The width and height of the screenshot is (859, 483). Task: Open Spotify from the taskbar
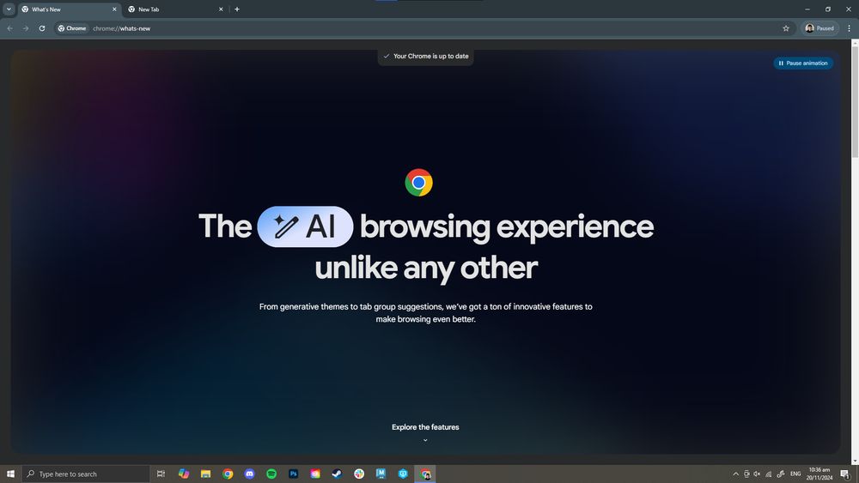tap(271, 474)
